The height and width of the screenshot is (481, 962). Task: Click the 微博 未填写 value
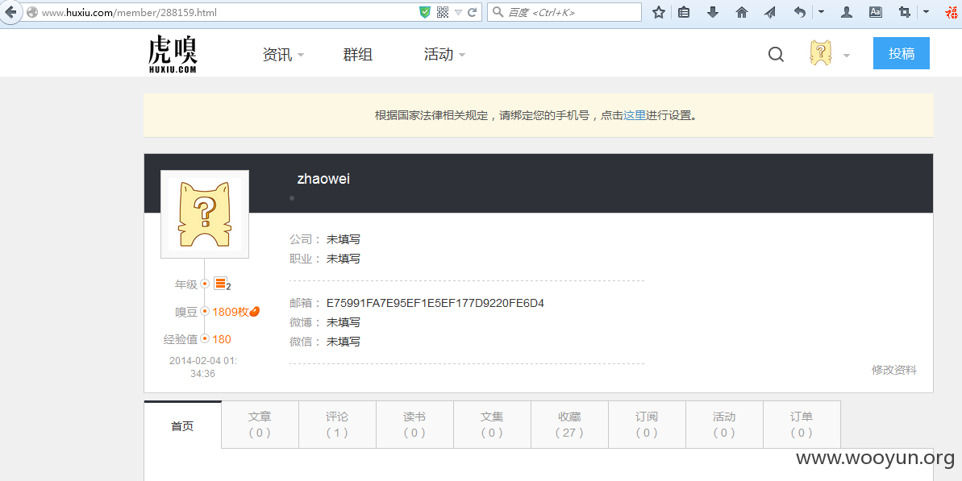coord(343,322)
